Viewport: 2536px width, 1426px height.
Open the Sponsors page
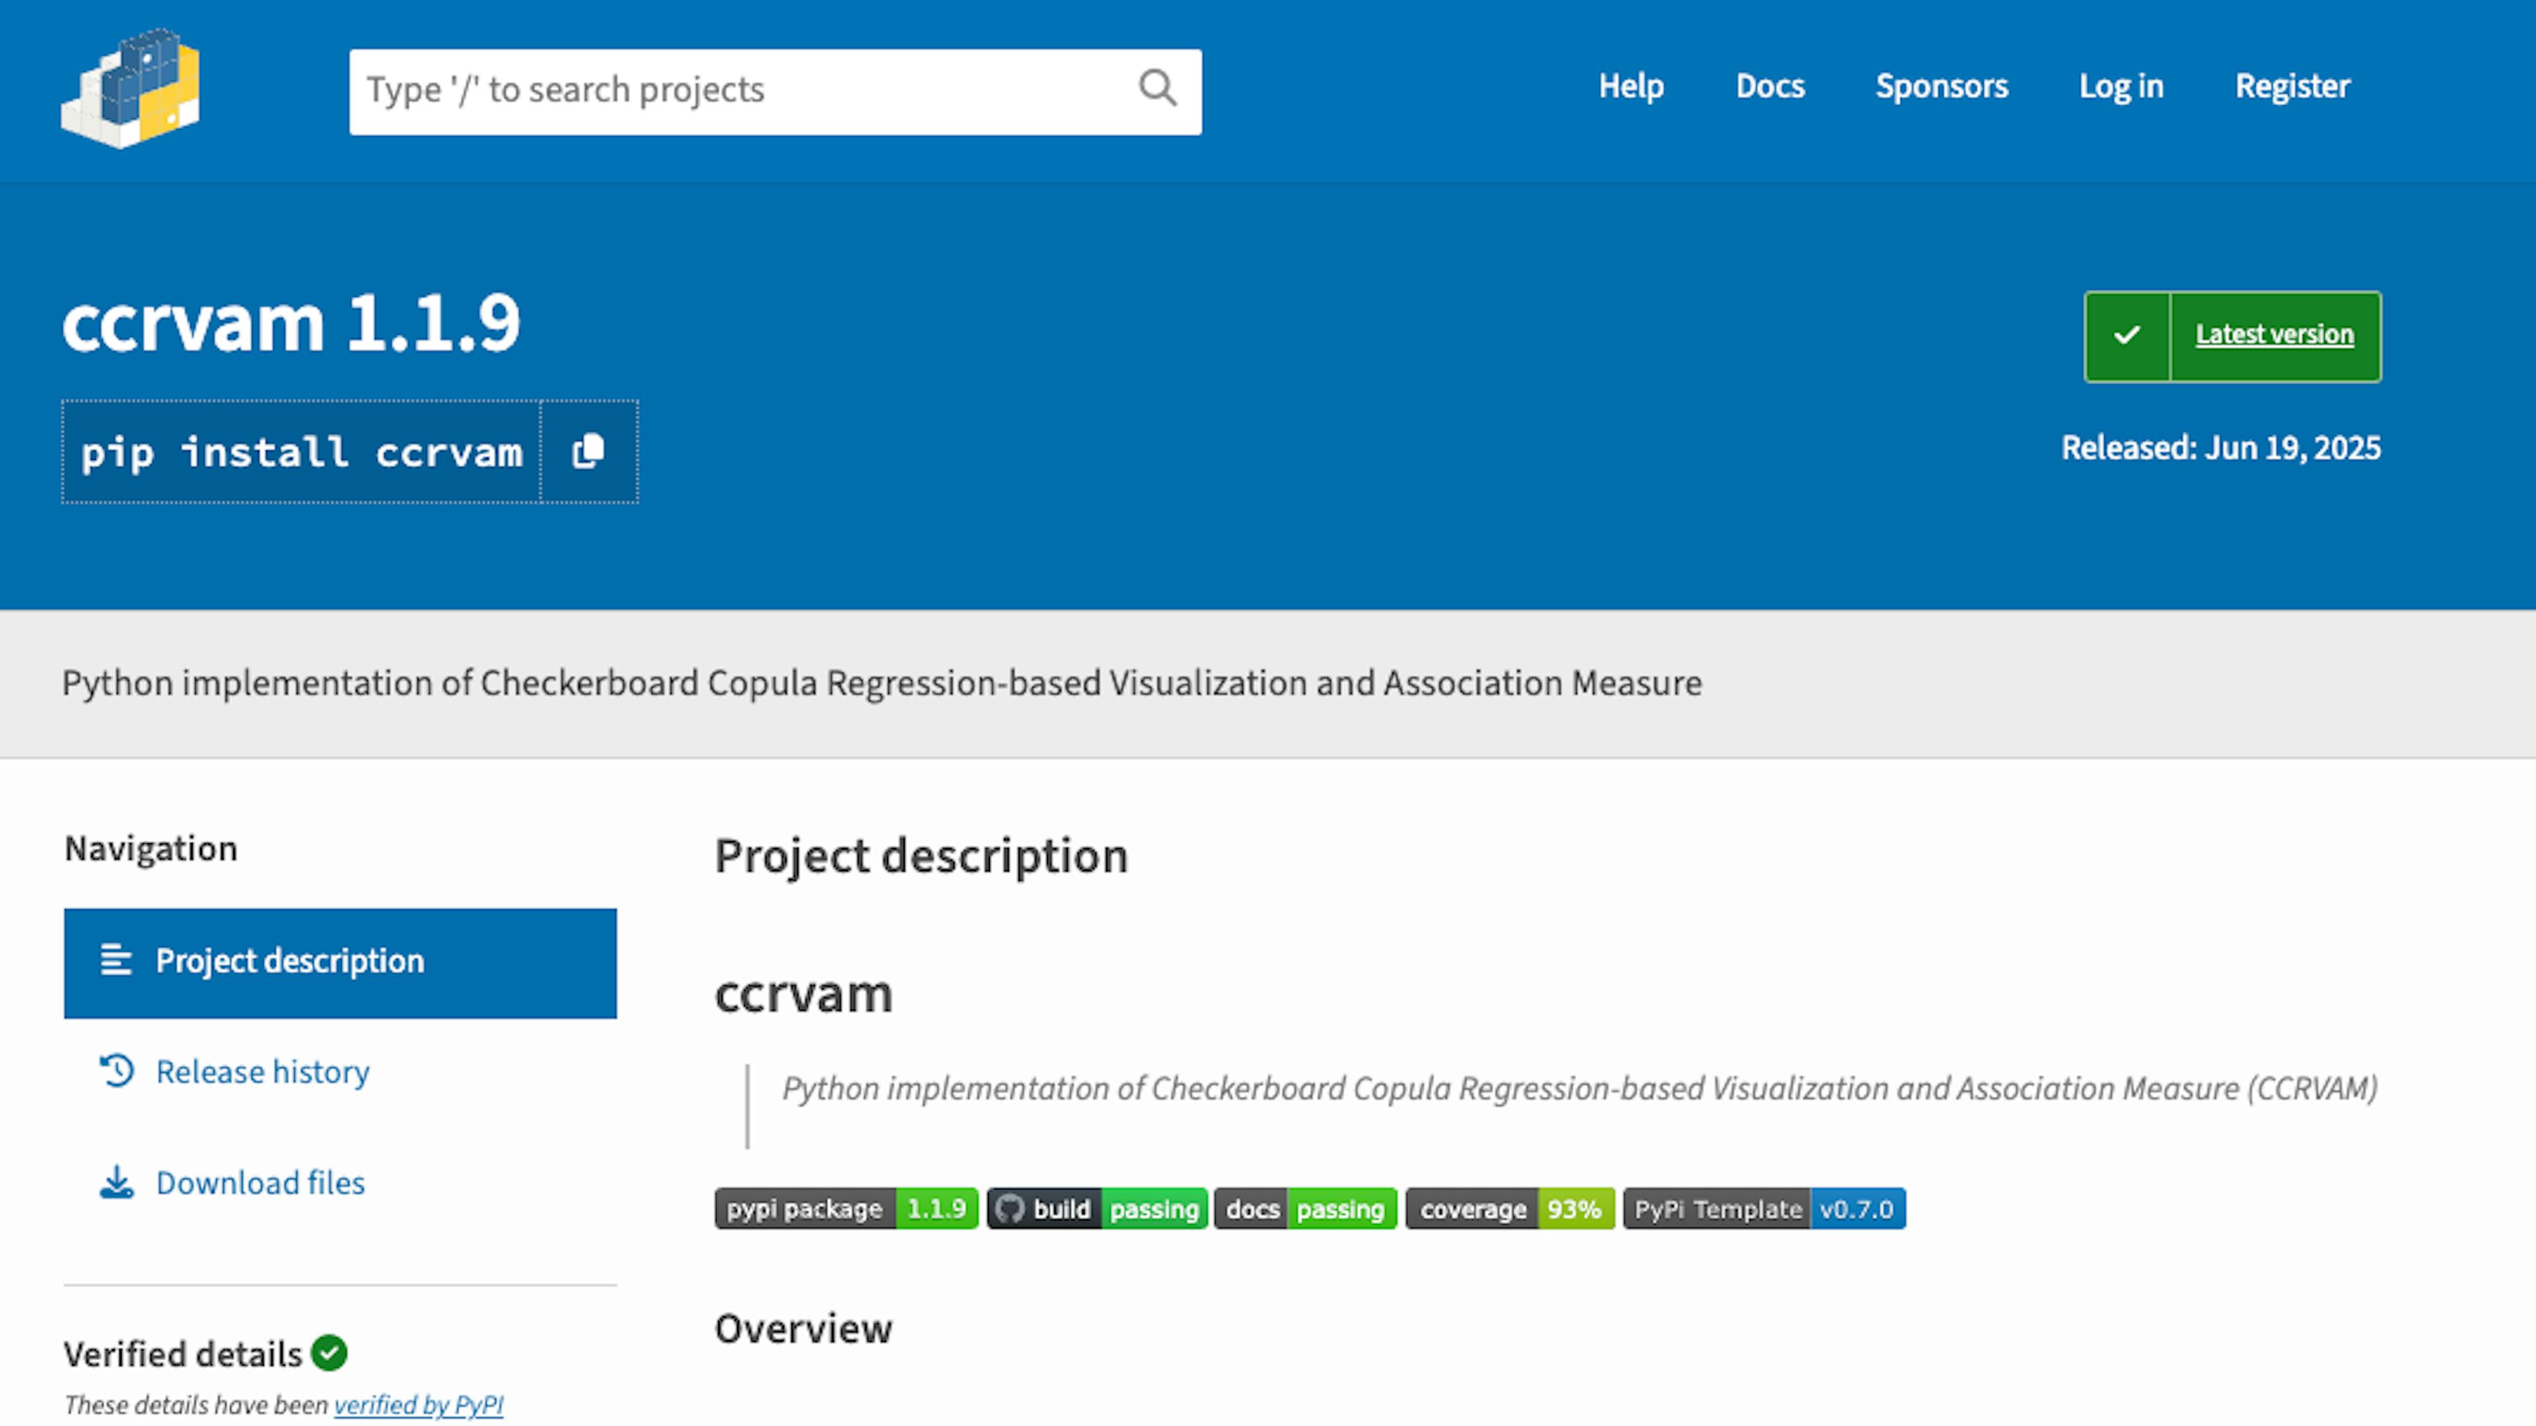point(1942,86)
